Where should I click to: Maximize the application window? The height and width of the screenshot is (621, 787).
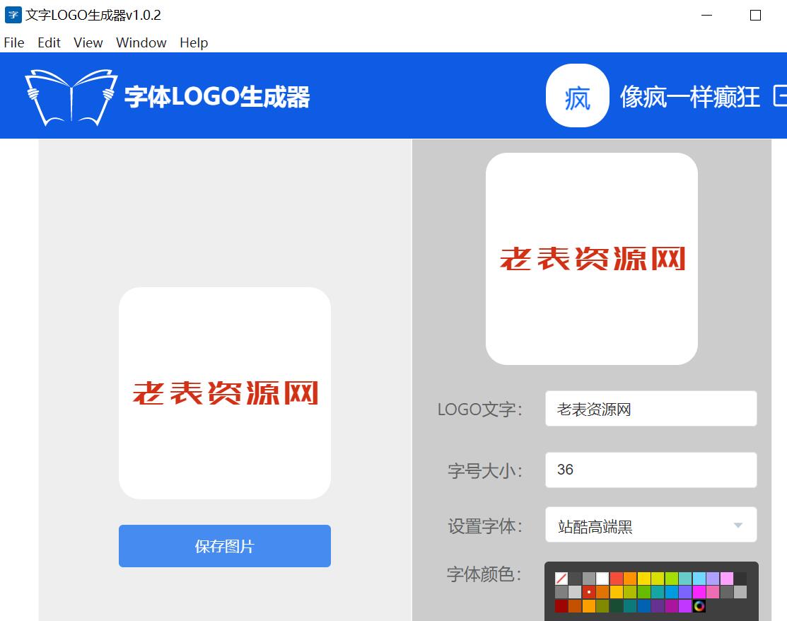[755, 15]
